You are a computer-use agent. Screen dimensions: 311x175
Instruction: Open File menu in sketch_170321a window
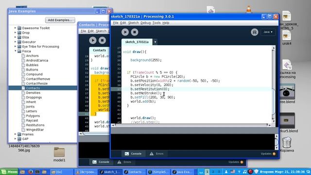tap(116, 23)
